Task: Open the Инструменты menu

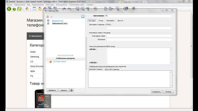Action: click(62, 5)
